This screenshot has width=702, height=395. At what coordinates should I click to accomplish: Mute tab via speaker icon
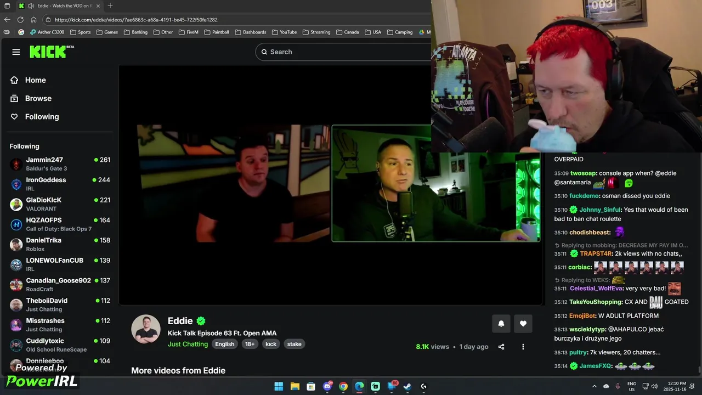click(x=31, y=5)
